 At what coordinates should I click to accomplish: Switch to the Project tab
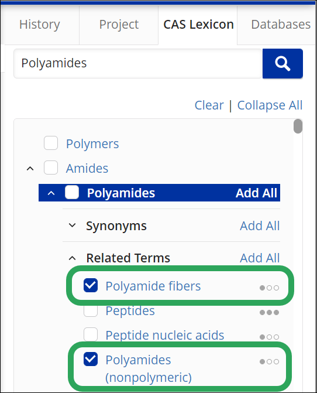[119, 25]
